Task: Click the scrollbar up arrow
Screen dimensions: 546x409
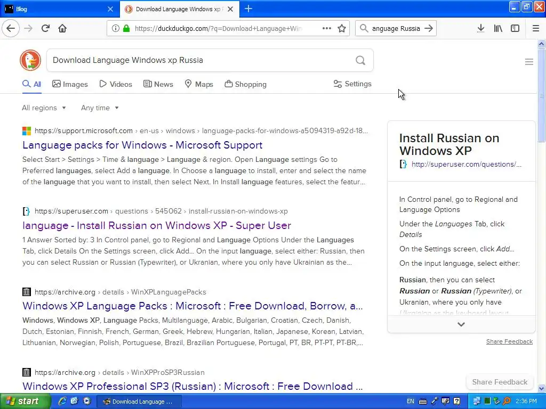Action: tap(541, 44)
